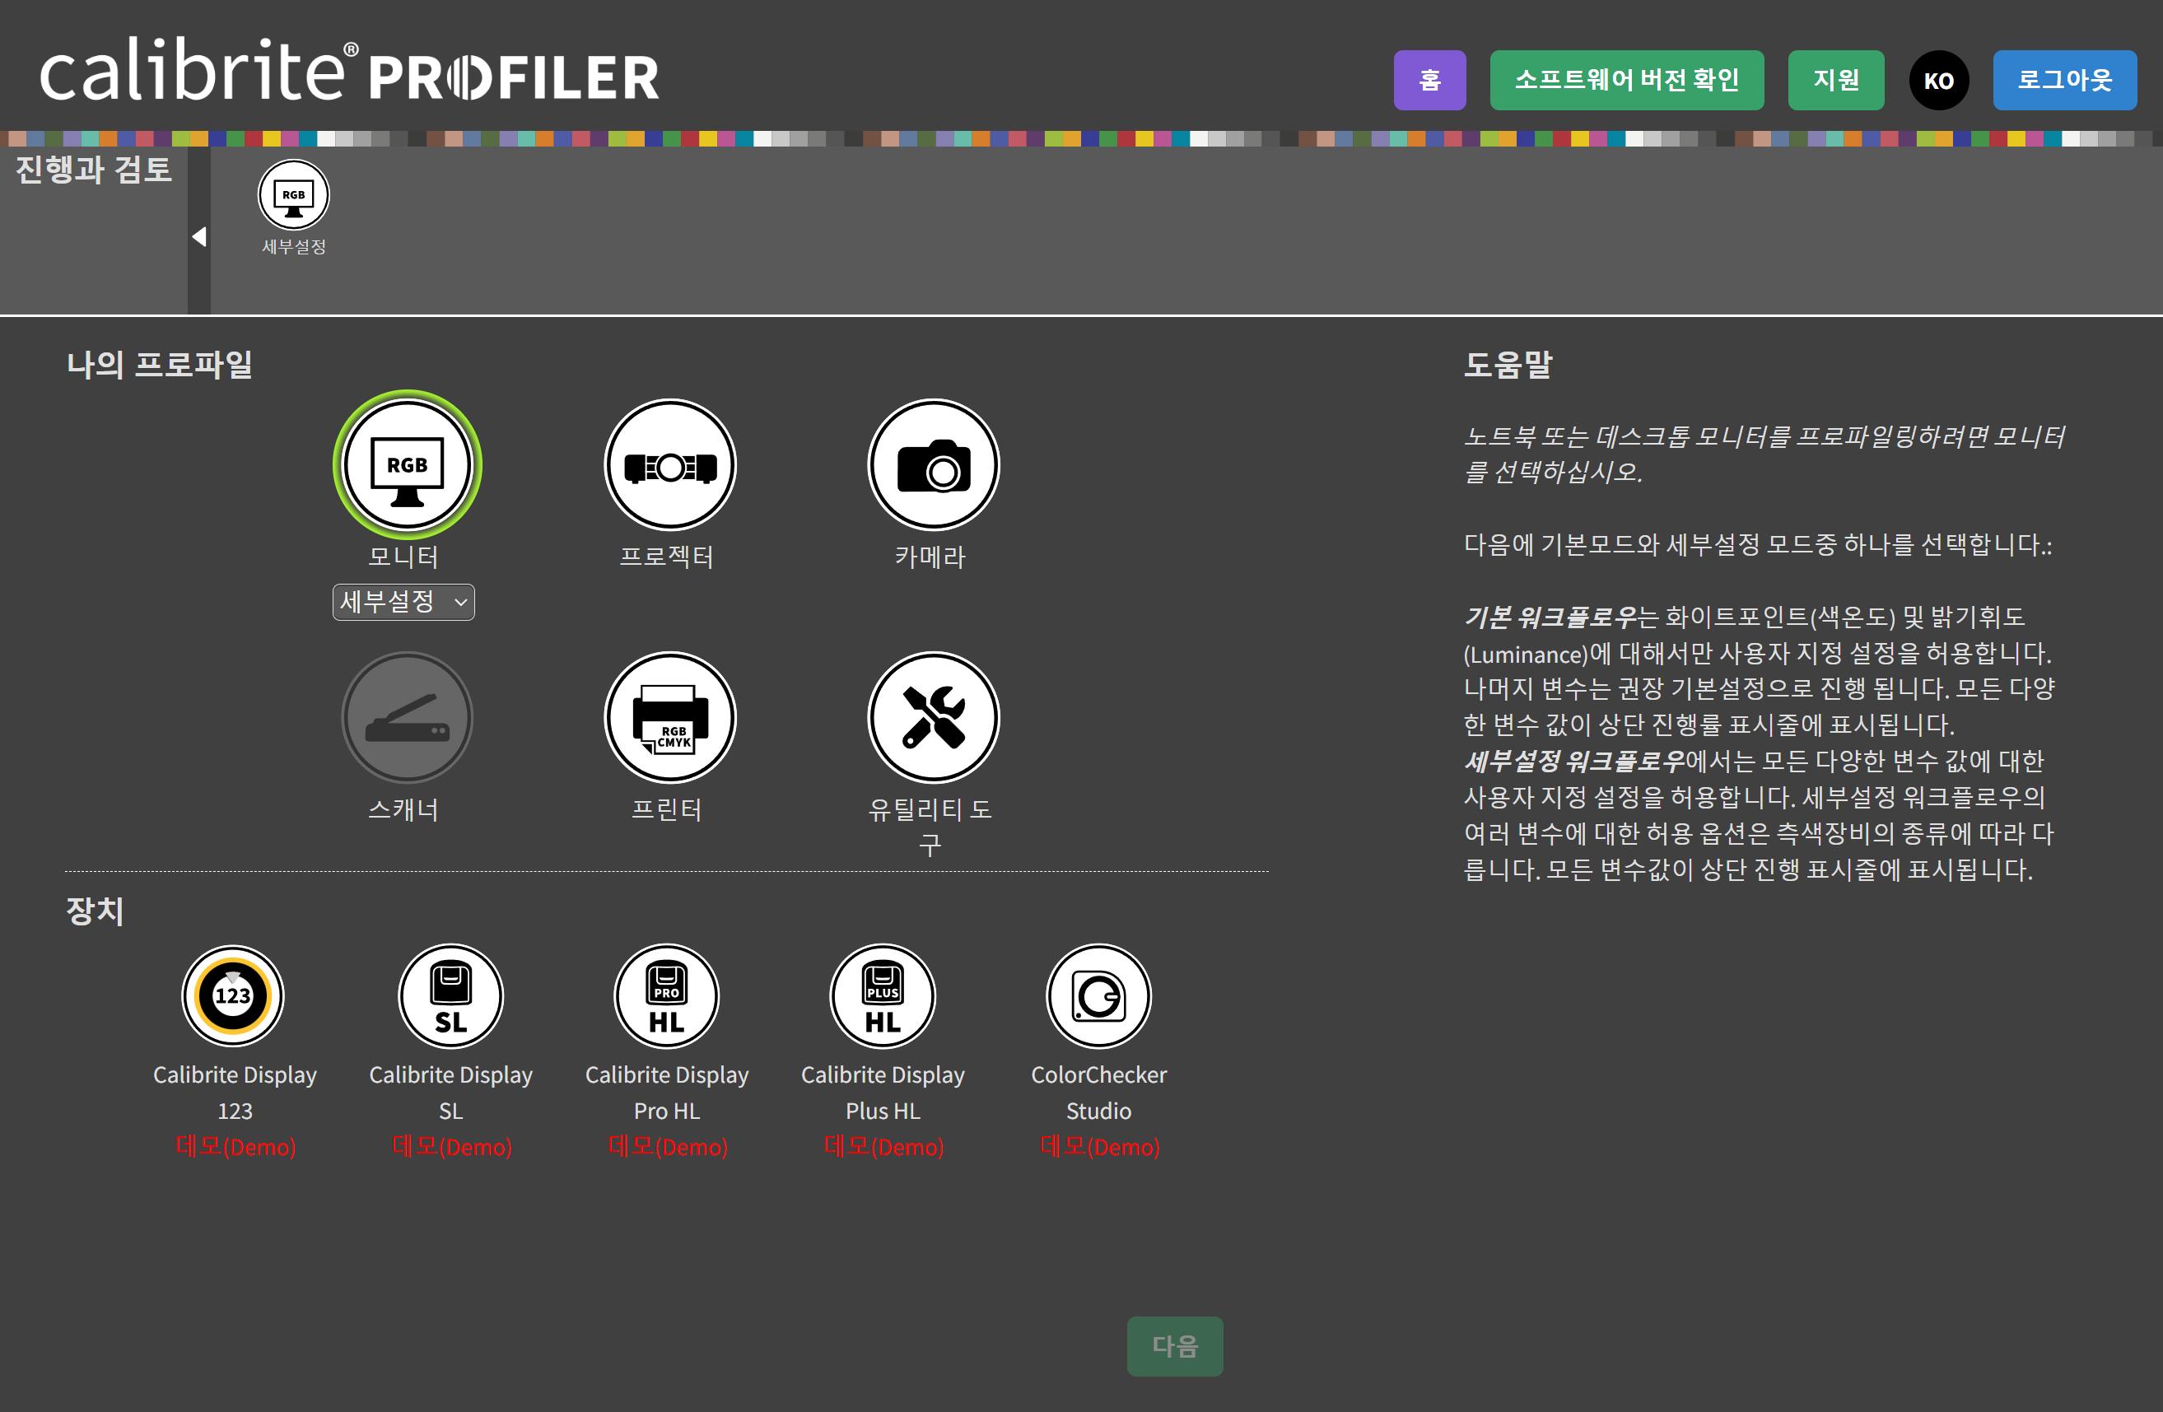Image resolution: width=2163 pixels, height=1412 pixels.
Task: Pick the Calibrite Display SL device
Action: pos(450,996)
